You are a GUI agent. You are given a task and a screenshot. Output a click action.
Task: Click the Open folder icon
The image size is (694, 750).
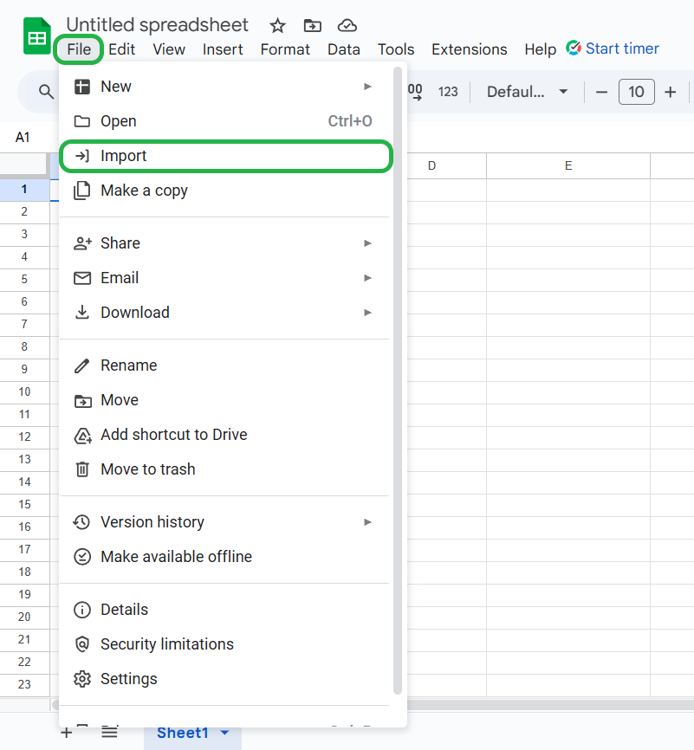click(81, 121)
